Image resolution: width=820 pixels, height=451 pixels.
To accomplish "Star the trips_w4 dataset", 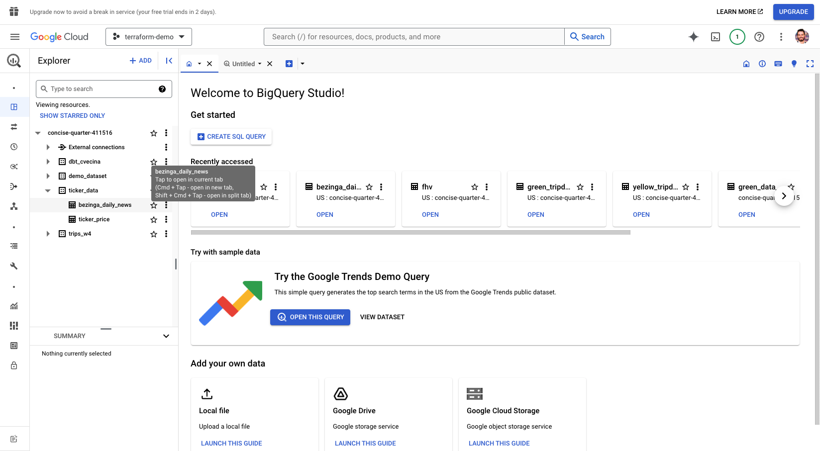I will pos(154,234).
